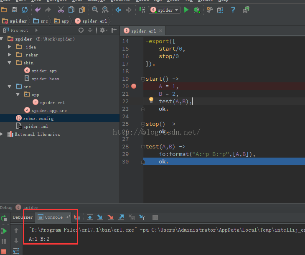Undo the last edit
Viewport: 305px width, 255px height.
(x=38, y=10)
